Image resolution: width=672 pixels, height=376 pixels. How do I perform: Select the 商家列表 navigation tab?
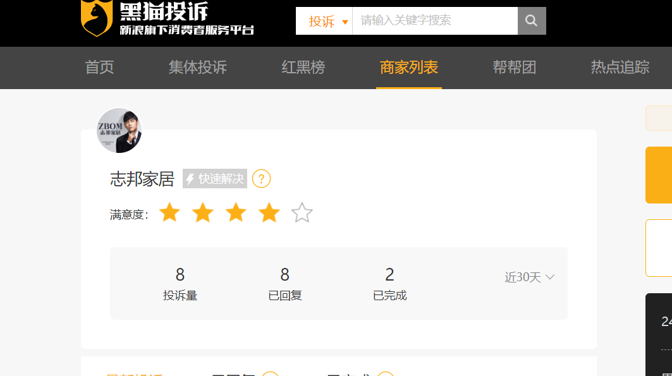[408, 68]
